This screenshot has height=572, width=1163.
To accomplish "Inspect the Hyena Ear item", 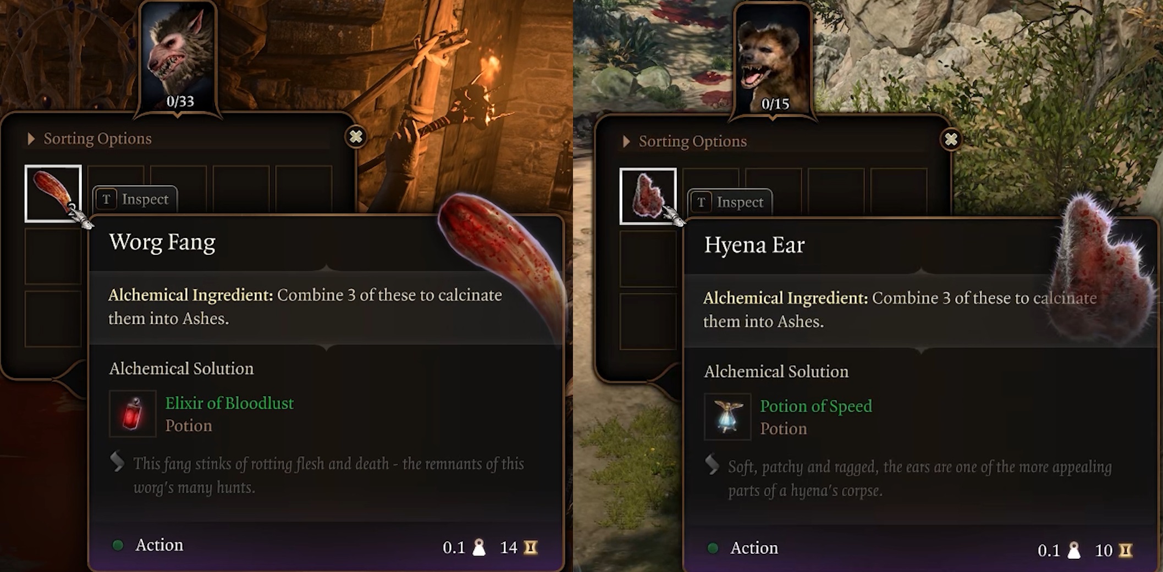I will coord(730,202).
